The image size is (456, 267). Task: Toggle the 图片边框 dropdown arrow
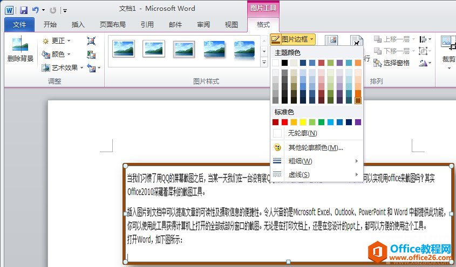tap(312, 39)
